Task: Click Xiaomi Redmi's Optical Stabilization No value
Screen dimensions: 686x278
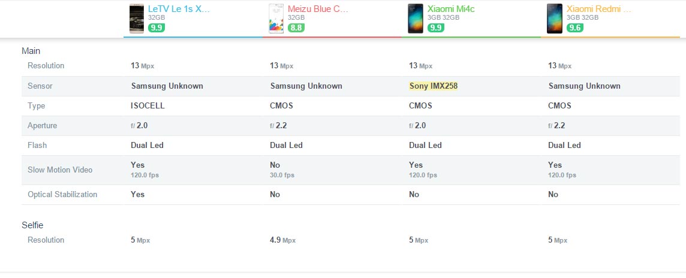Action: point(553,195)
